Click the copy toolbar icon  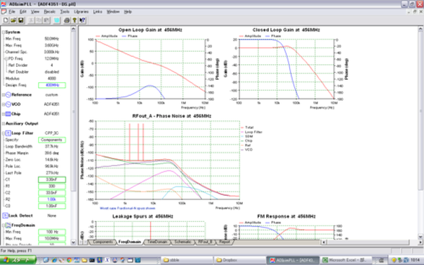(x=39, y=20)
